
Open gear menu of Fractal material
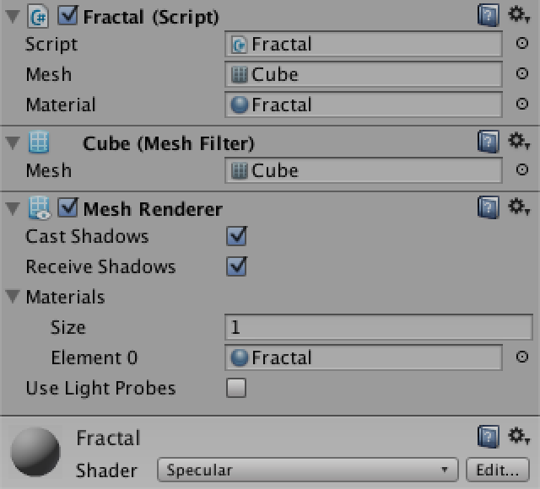520,437
